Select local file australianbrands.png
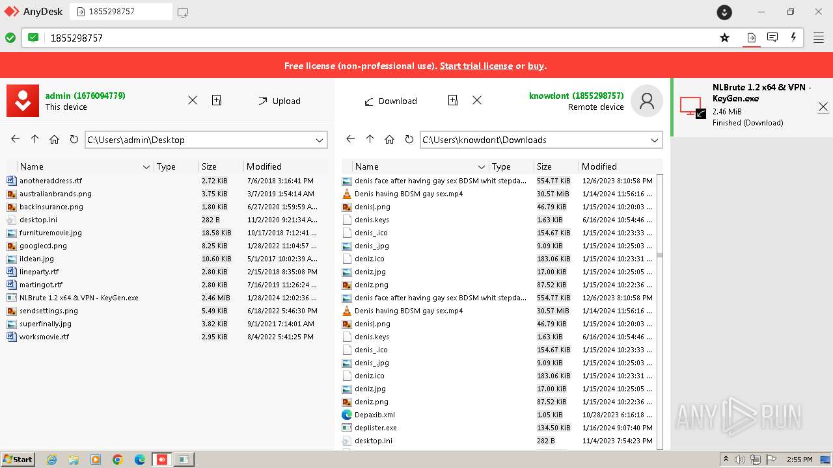This screenshot has height=468, width=833. (x=55, y=194)
